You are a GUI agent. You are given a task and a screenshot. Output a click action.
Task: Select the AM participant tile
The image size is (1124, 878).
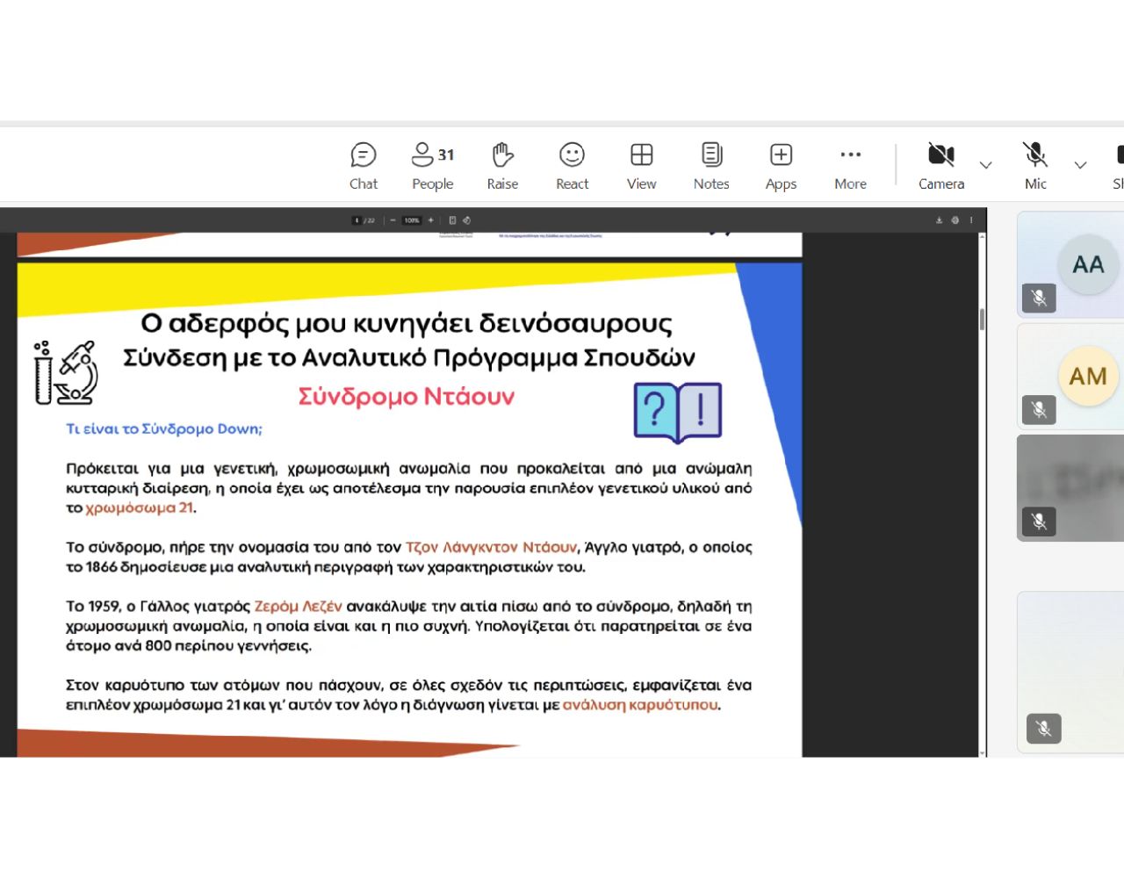[1070, 377]
